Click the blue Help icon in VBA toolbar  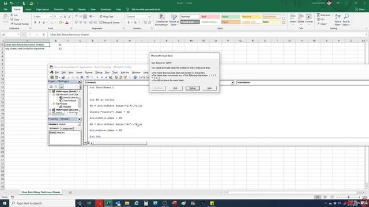pos(135,77)
